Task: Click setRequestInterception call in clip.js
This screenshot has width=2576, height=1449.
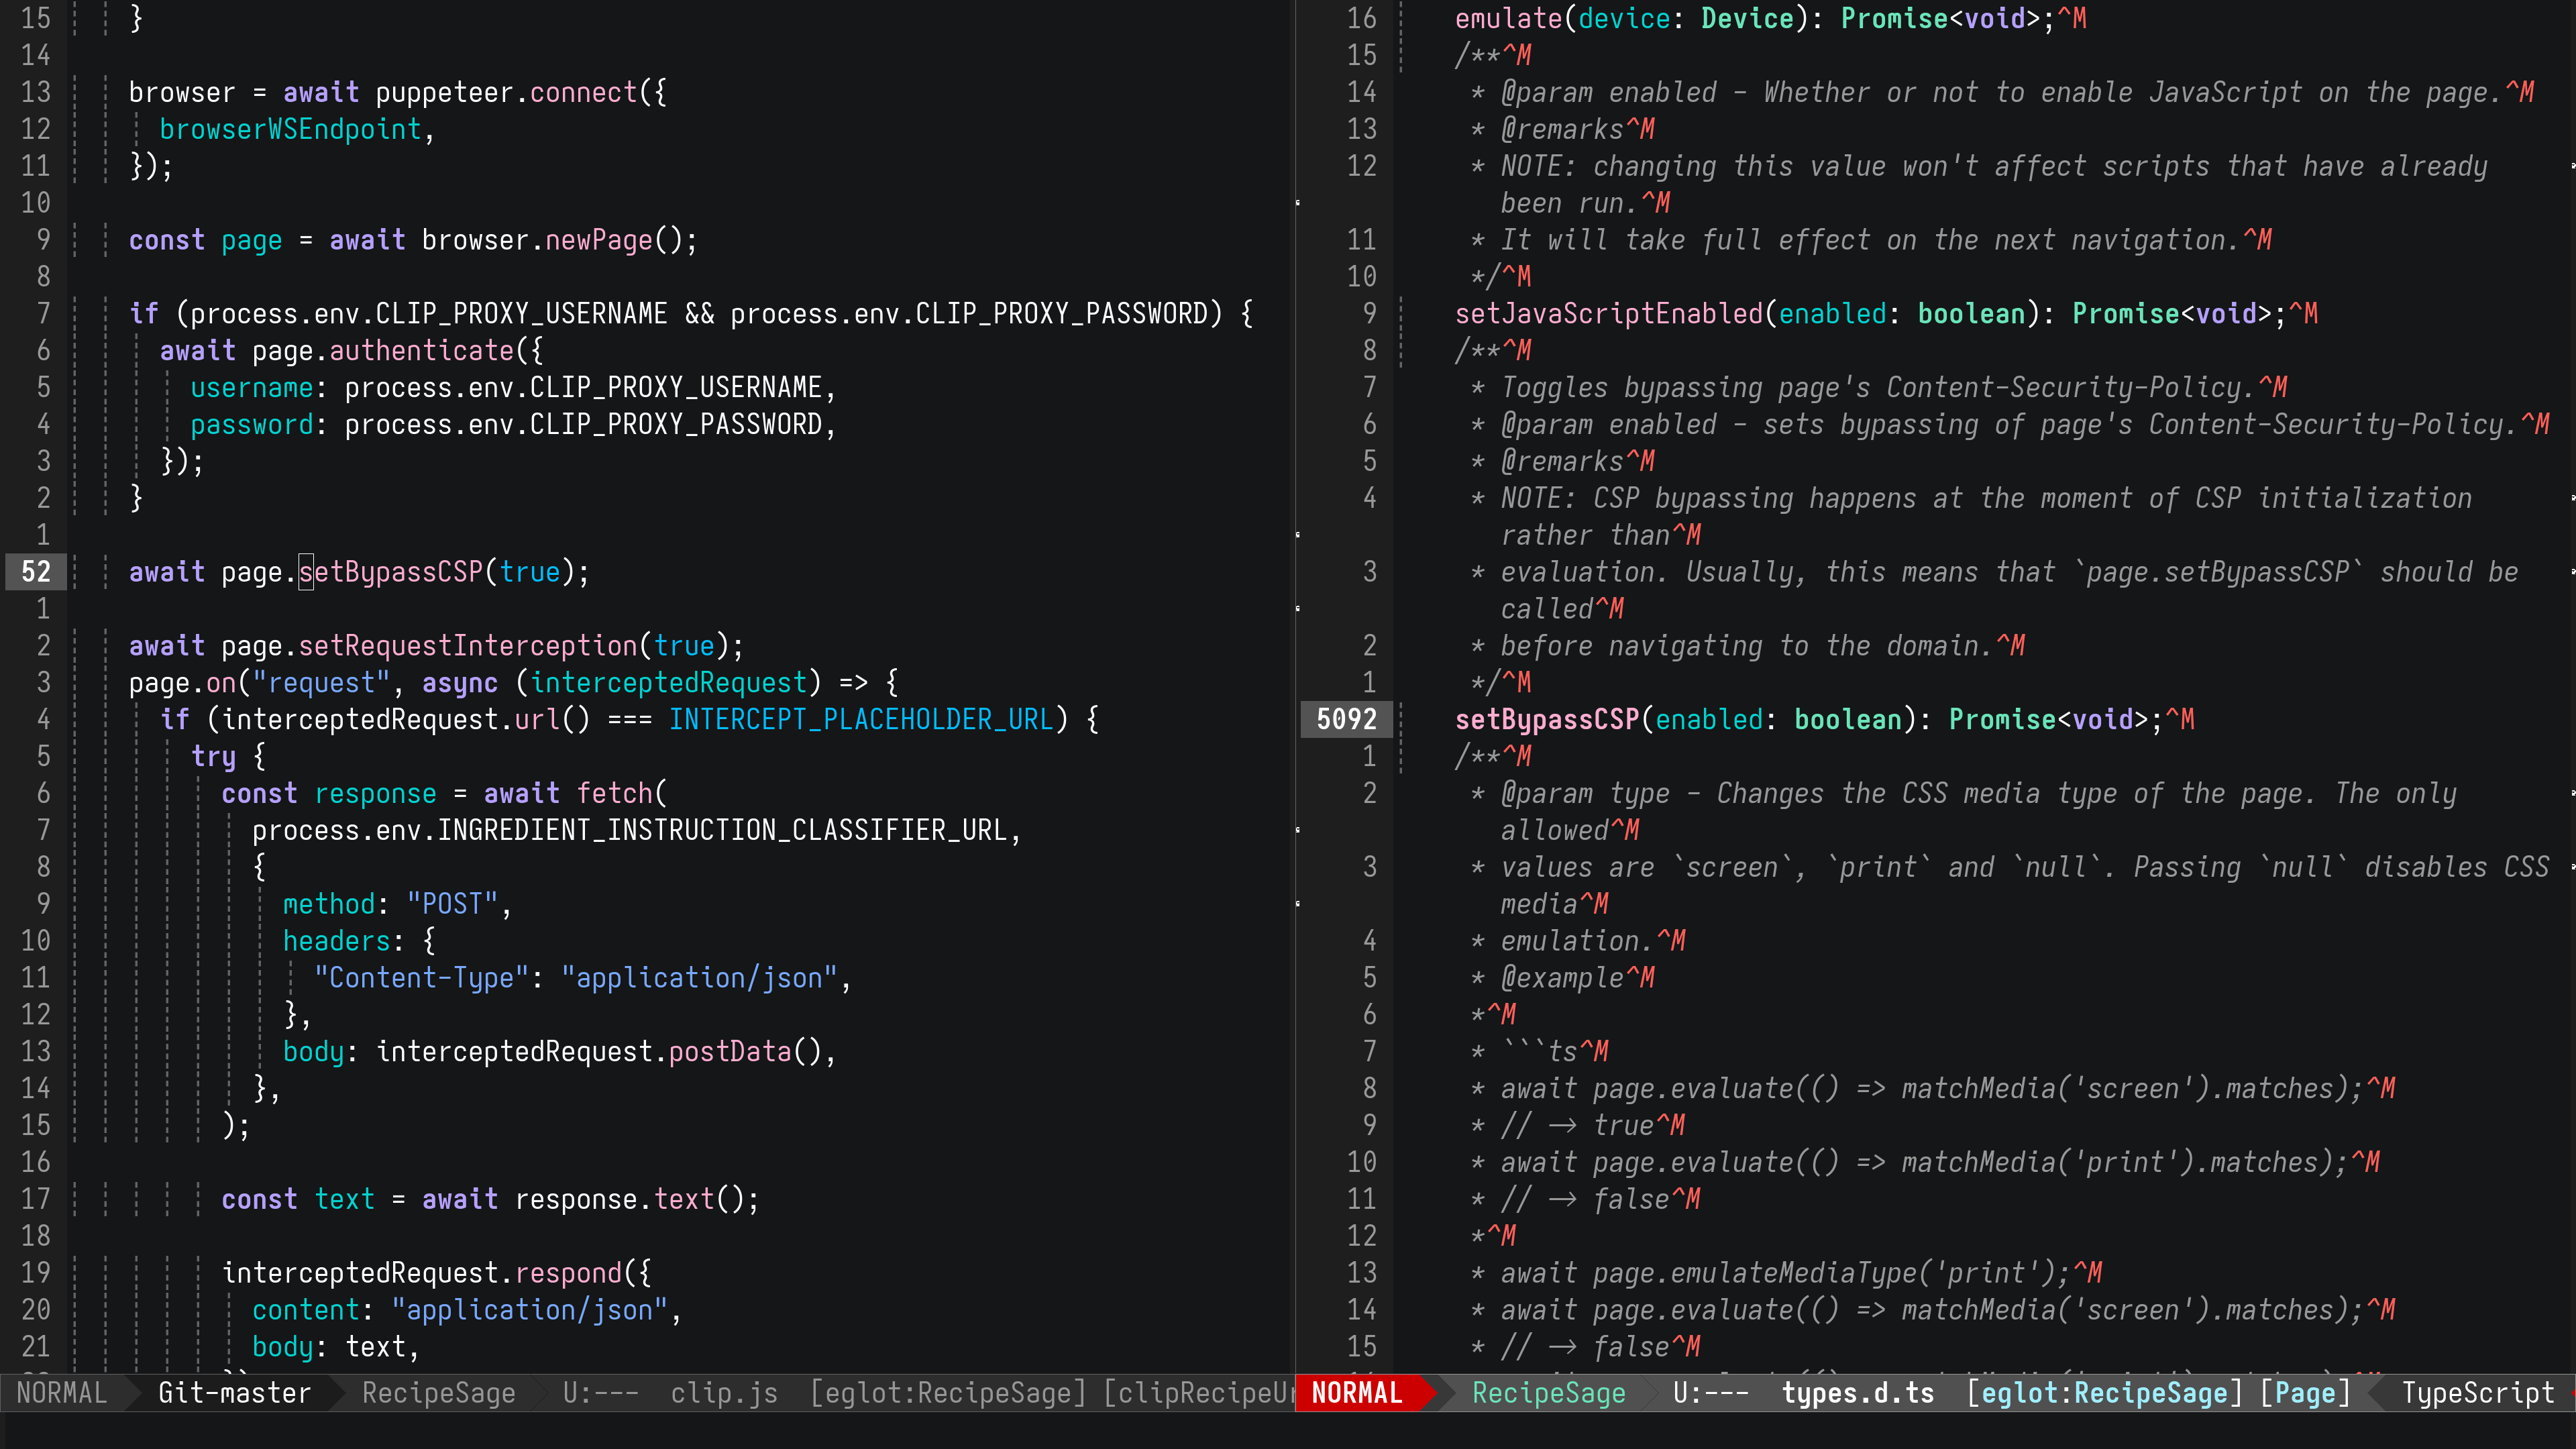Action: coord(468,646)
